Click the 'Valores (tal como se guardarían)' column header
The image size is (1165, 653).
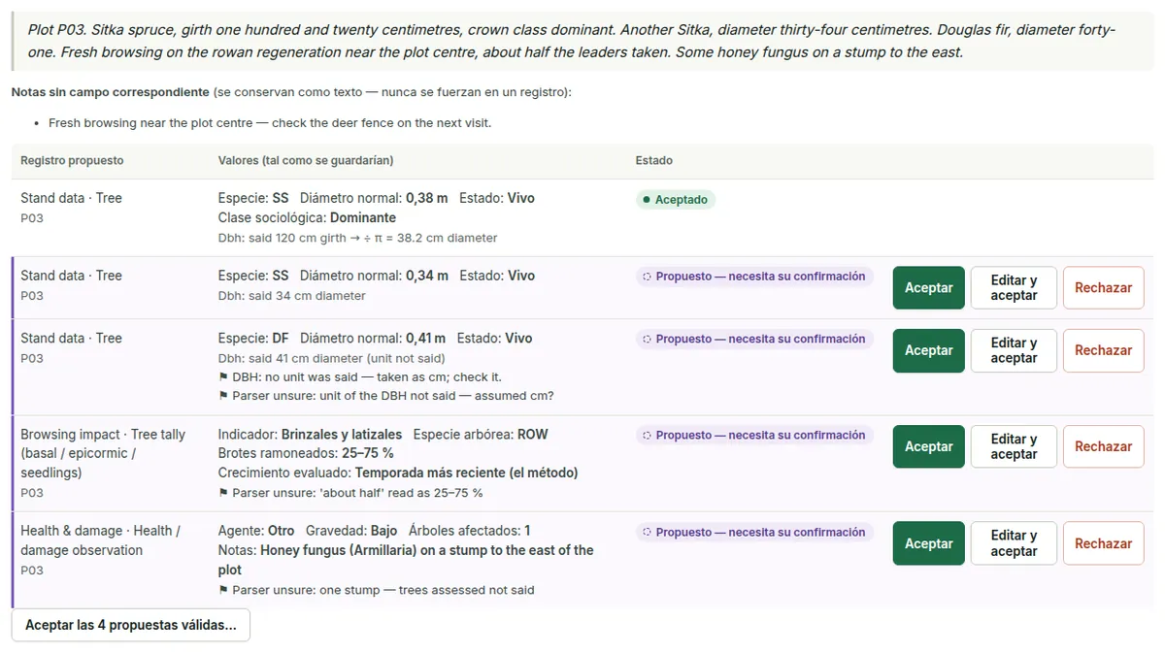pyautogui.click(x=306, y=161)
